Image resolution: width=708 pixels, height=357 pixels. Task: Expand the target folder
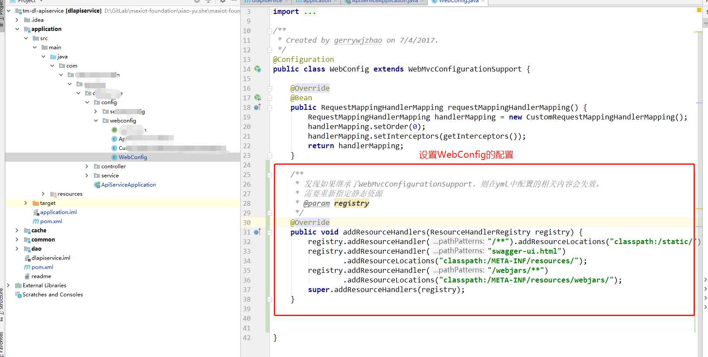(26, 203)
